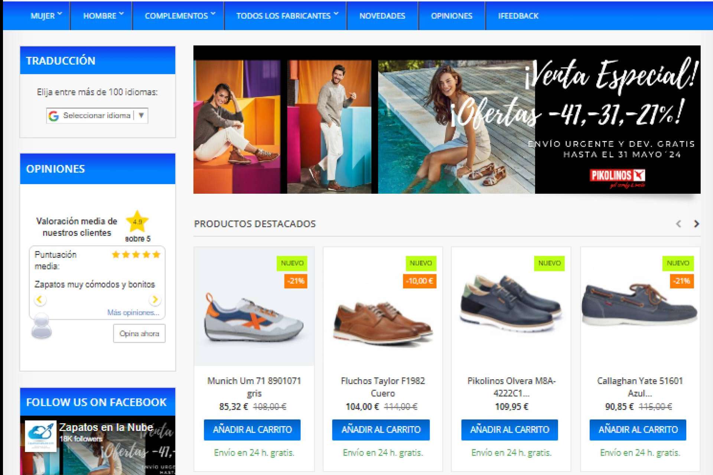Viewport: 713px width, 475px height.
Task: Add Pikolinos Olvera to cart
Action: point(509,430)
